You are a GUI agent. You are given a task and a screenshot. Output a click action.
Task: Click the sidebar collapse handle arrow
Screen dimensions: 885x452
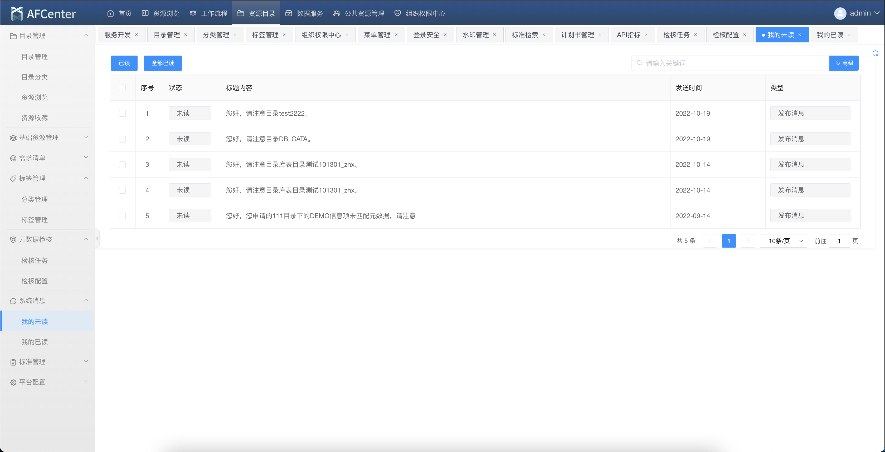click(x=97, y=238)
